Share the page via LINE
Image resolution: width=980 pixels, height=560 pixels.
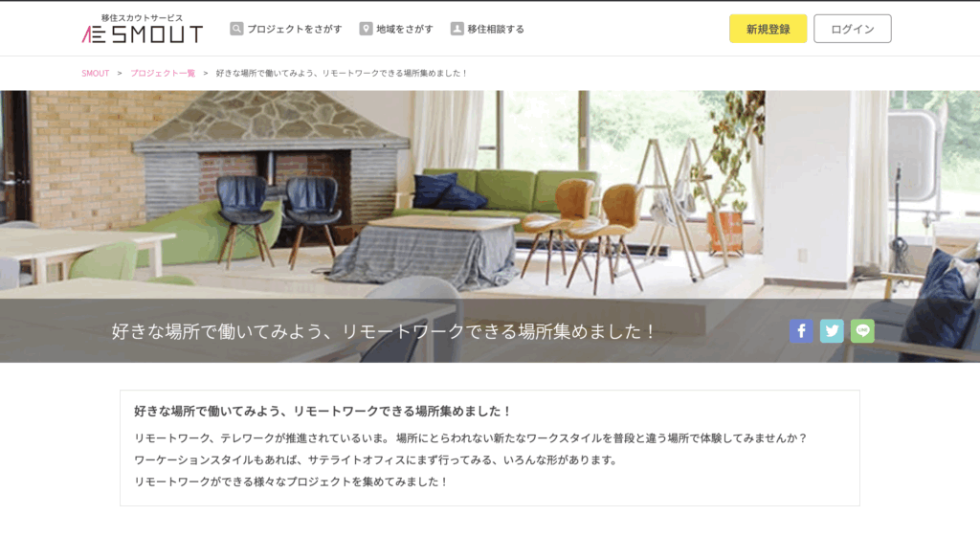[x=862, y=330]
